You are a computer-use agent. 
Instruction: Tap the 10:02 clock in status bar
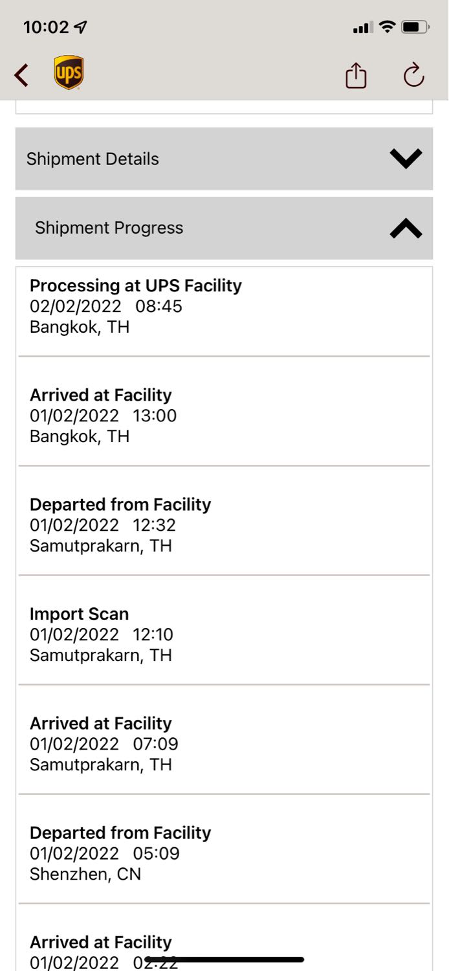click(46, 27)
